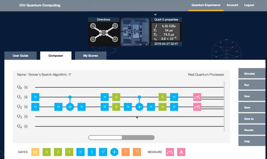Click the measurement gate on Q1
Screen dimensions: 267x159
[x=197, y=97]
